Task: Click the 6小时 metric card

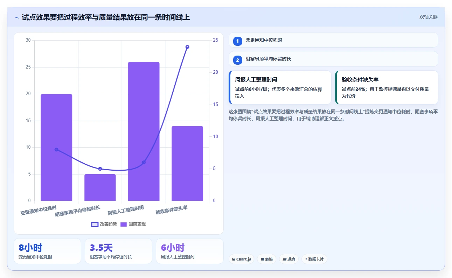Action: coord(190,251)
